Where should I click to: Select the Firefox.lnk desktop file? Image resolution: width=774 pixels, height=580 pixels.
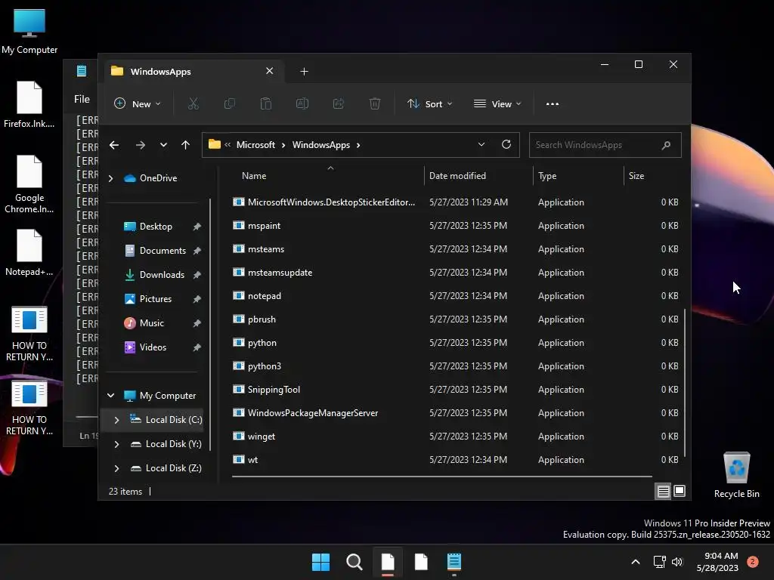tap(29, 105)
